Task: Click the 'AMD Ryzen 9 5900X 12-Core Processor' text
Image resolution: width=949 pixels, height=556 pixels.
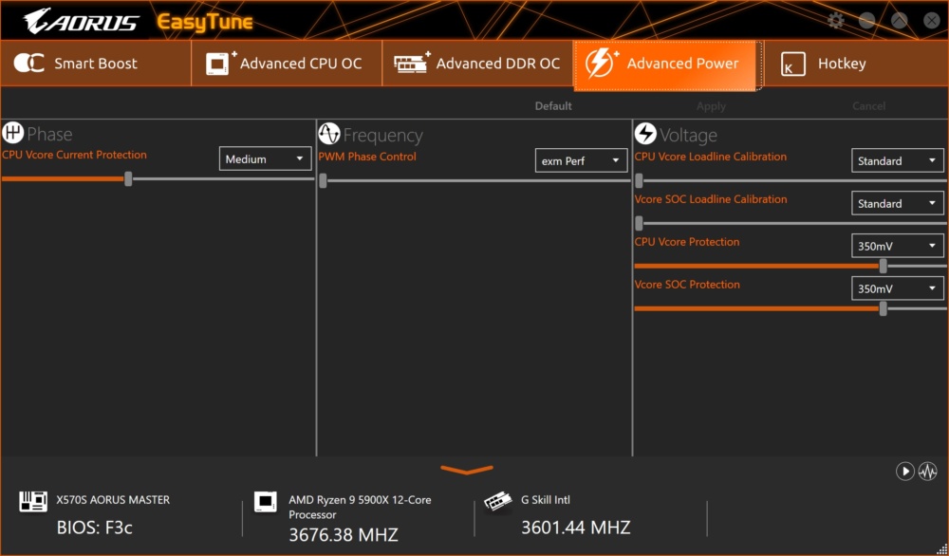Action: (360, 507)
